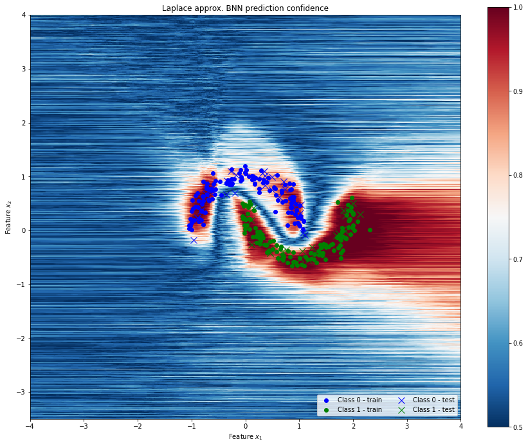The image size is (528, 446).
Task: Click the y-axis tick label 4
Action: click(24, 15)
